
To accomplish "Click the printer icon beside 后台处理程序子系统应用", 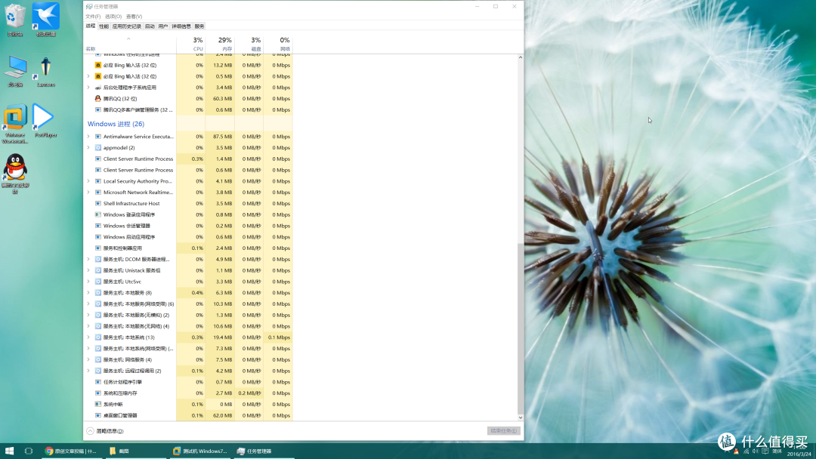I will tap(97, 88).
